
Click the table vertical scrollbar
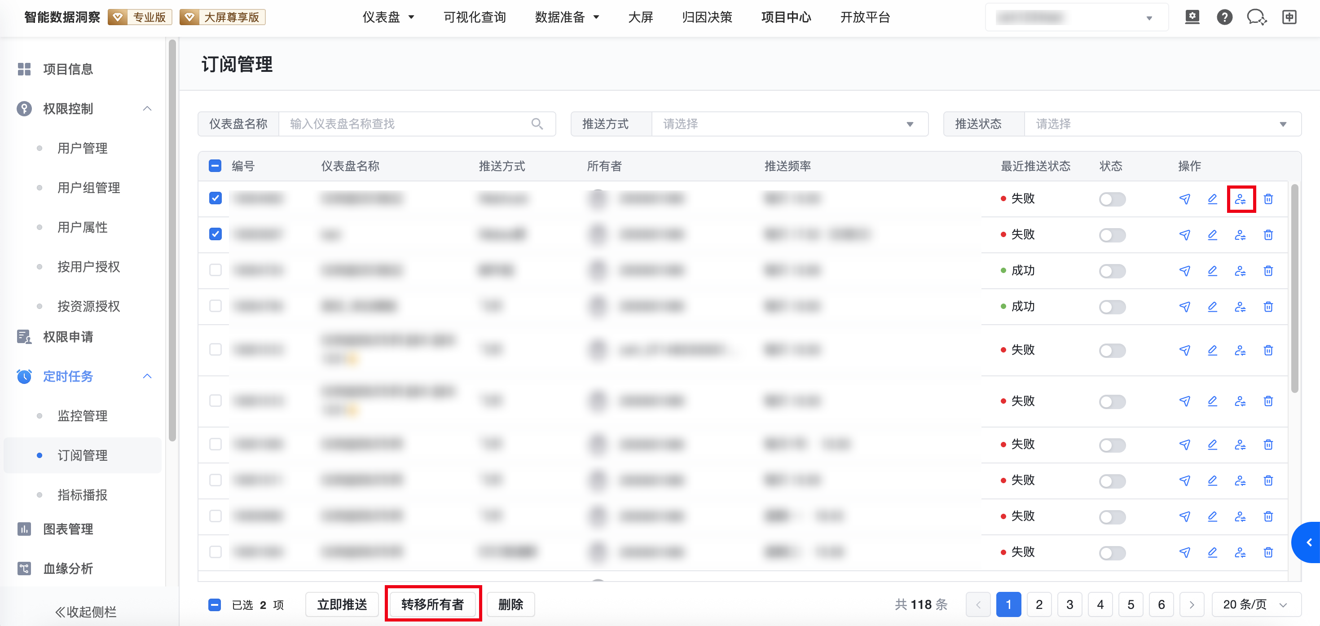pyautogui.click(x=1294, y=287)
